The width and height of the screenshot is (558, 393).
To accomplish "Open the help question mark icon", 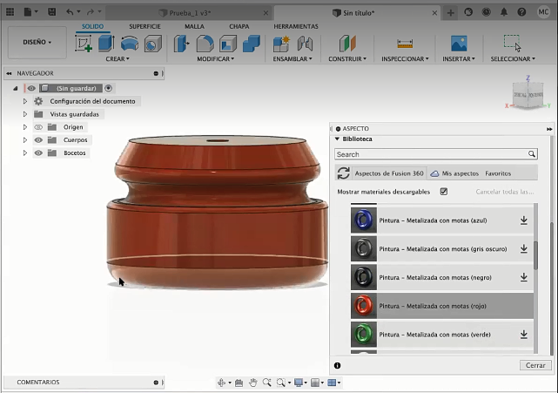I will pyautogui.click(x=521, y=12).
